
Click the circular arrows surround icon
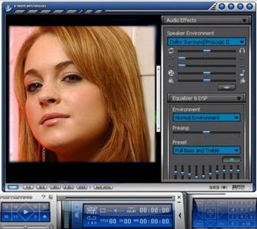click(x=171, y=51)
